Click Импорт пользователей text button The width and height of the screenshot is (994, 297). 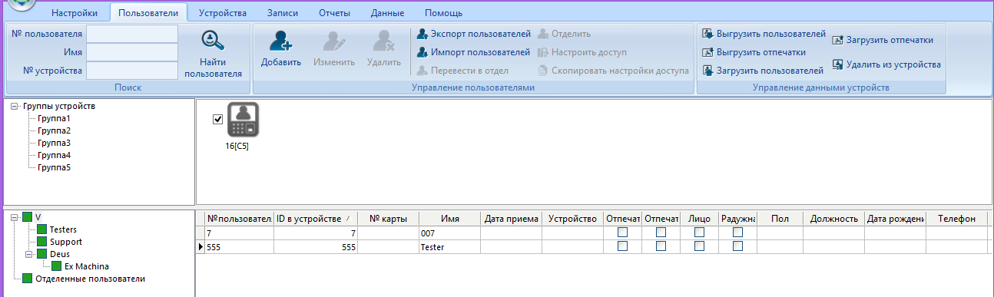pos(480,52)
